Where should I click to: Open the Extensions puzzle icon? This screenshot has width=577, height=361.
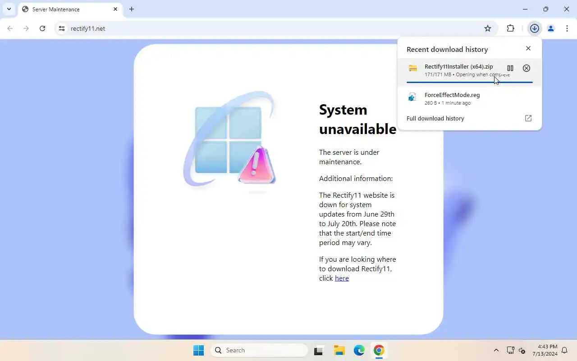coord(510,28)
